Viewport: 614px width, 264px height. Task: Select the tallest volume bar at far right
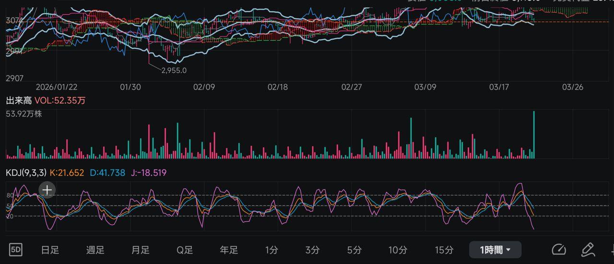533,135
